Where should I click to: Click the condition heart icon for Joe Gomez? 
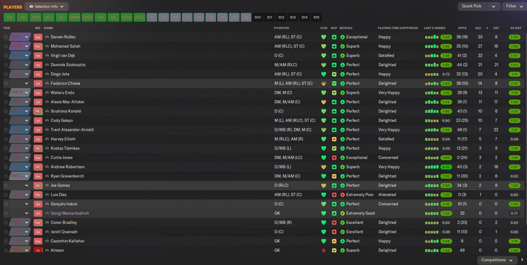pos(324,186)
